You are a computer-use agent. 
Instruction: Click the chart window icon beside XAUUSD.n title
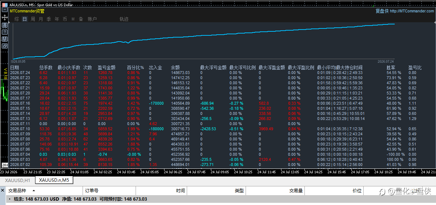pos(5,5)
